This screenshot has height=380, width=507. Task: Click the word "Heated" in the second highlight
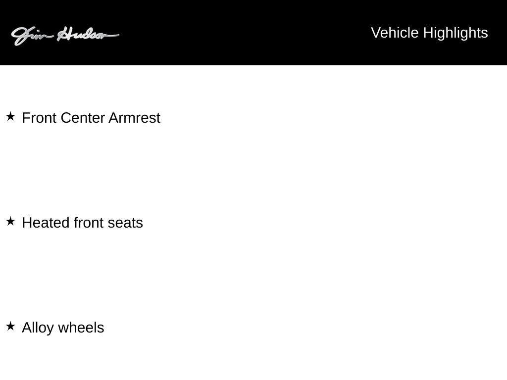[46, 223]
